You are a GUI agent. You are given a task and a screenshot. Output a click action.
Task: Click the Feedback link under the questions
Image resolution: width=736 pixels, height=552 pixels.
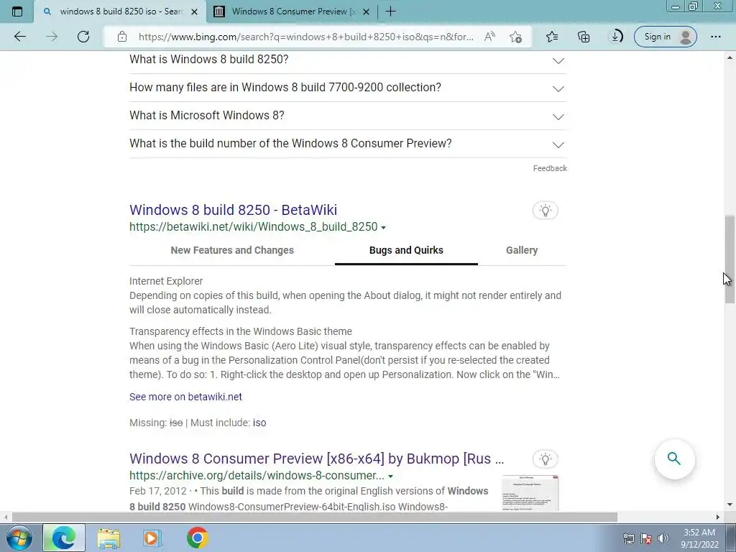click(550, 168)
